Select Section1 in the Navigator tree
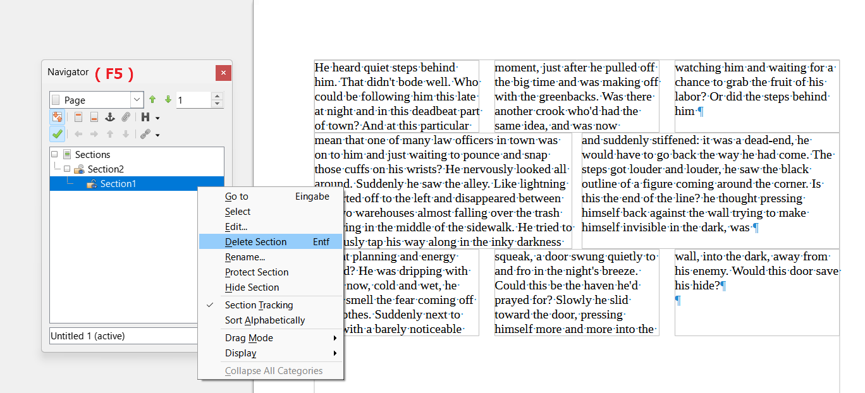The height and width of the screenshot is (393, 865). tap(119, 183)
